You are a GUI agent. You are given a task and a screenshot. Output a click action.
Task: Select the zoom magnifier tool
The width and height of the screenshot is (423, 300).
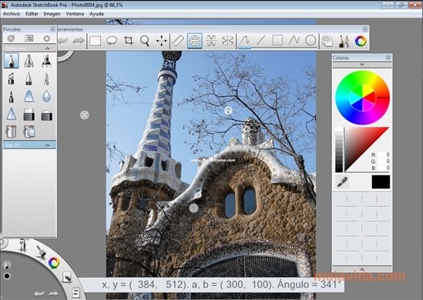coord(145,41)
